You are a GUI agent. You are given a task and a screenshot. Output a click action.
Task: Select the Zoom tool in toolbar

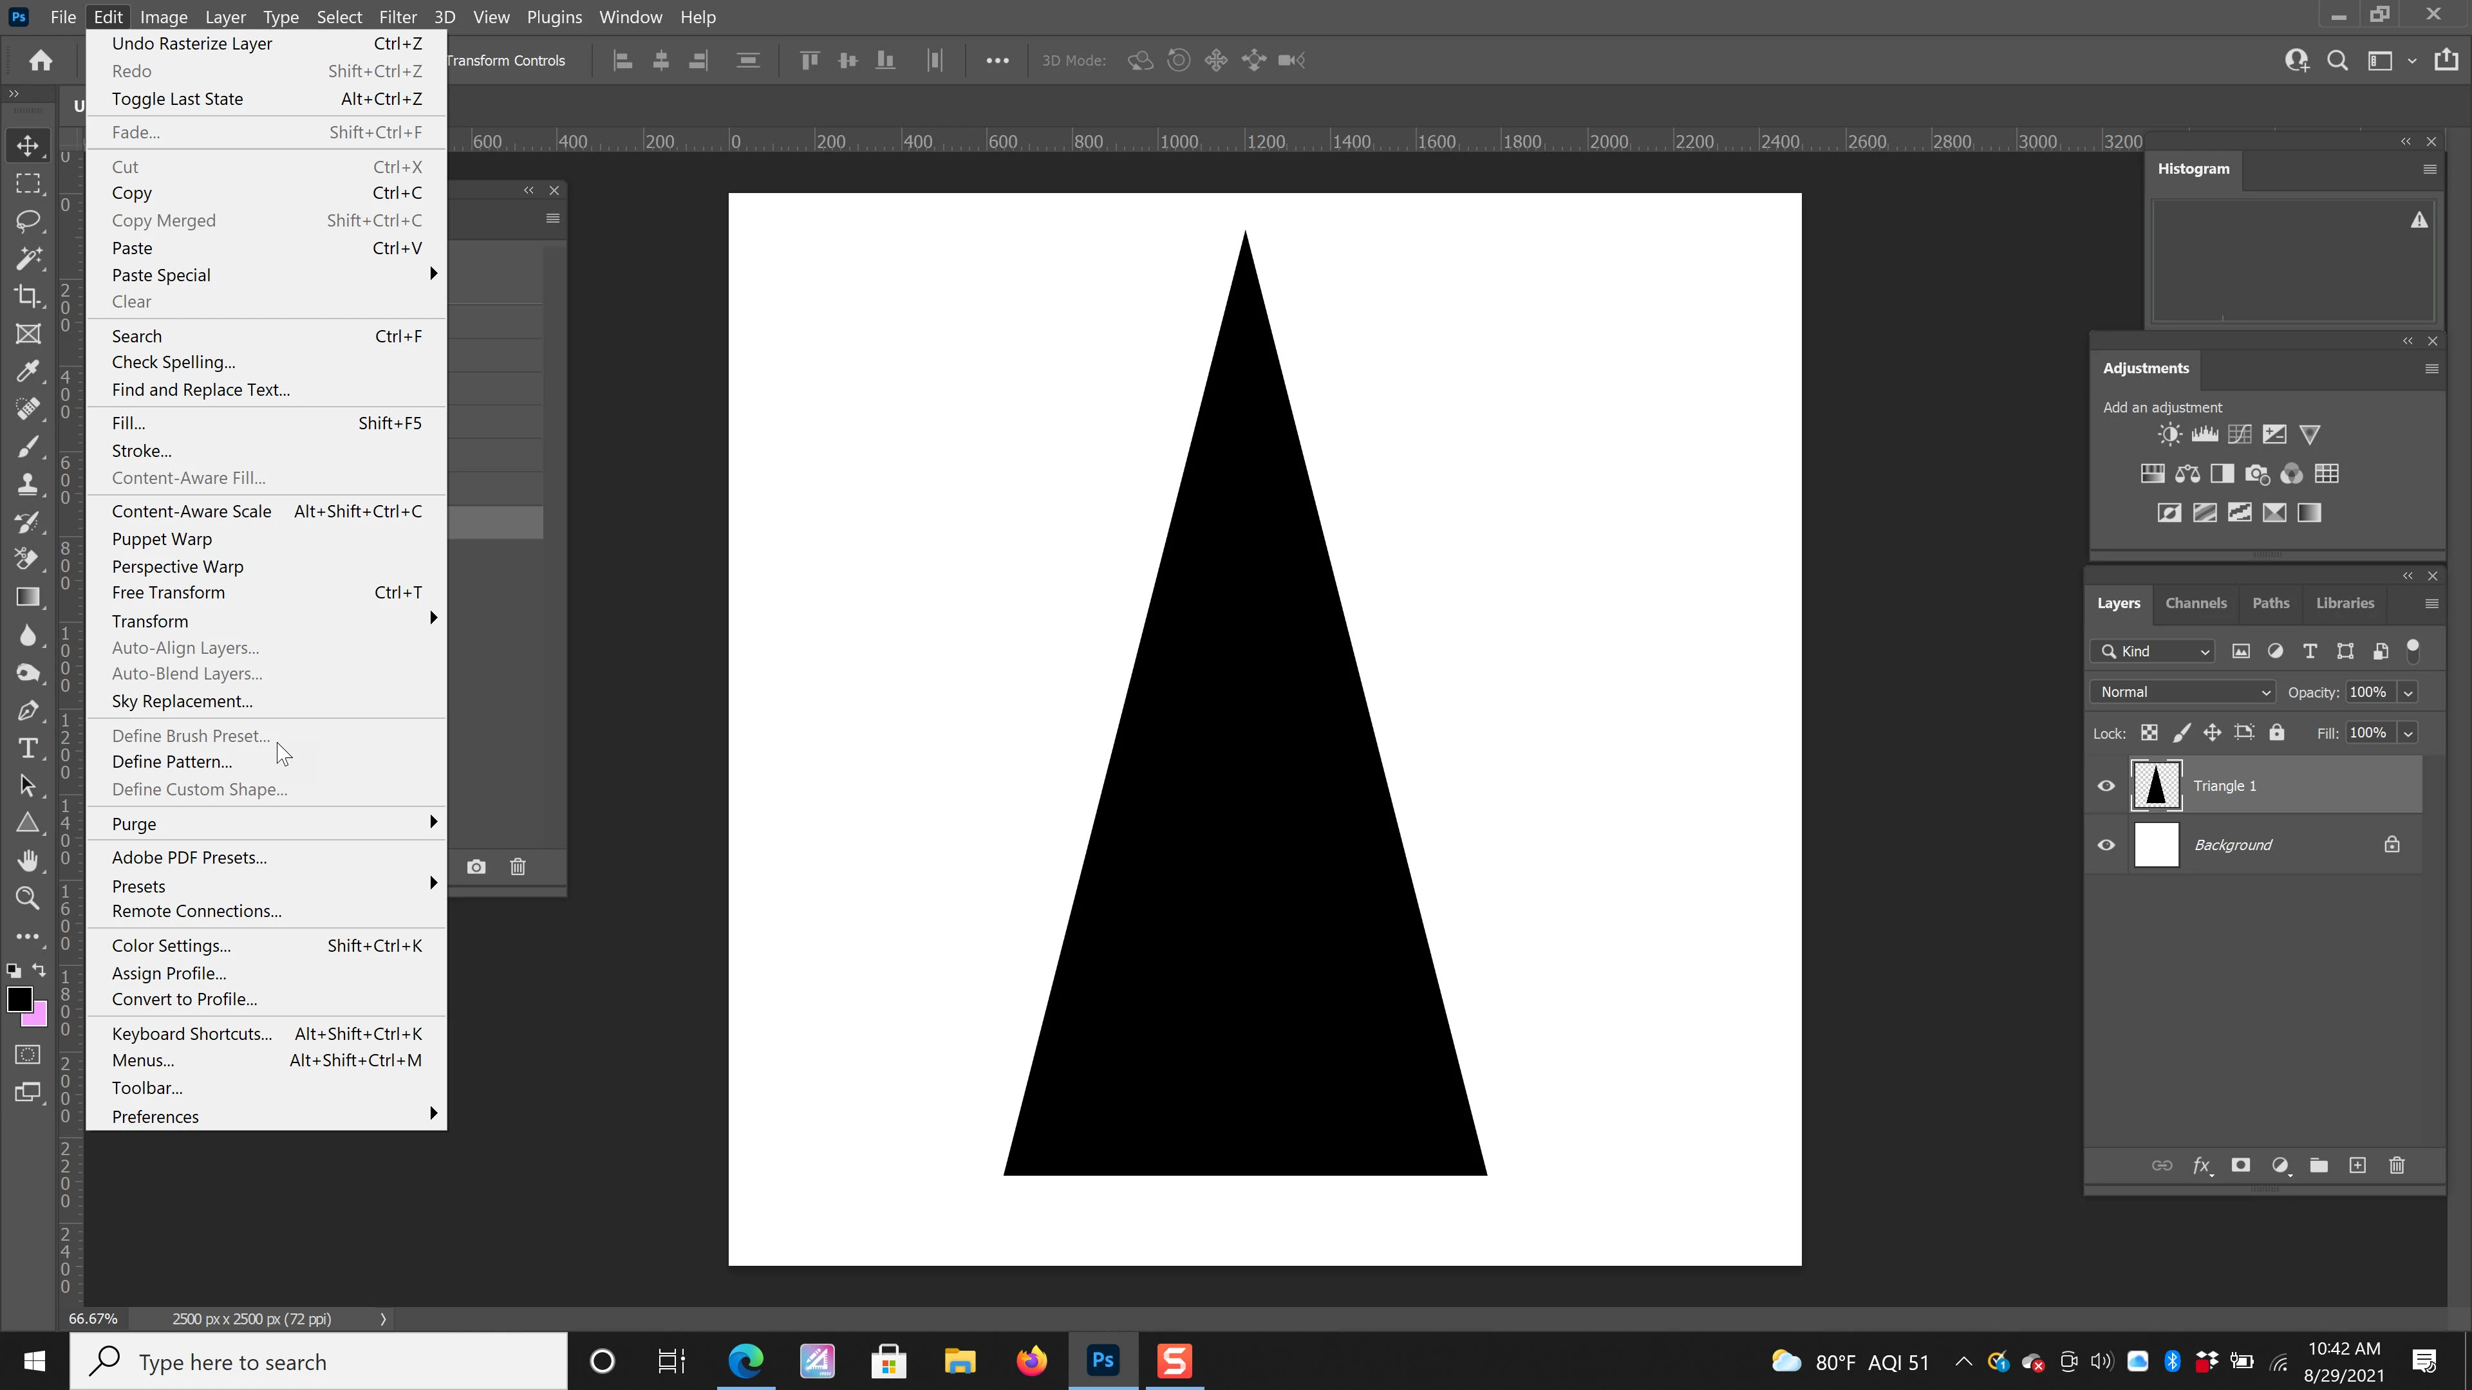coord(28,898)
